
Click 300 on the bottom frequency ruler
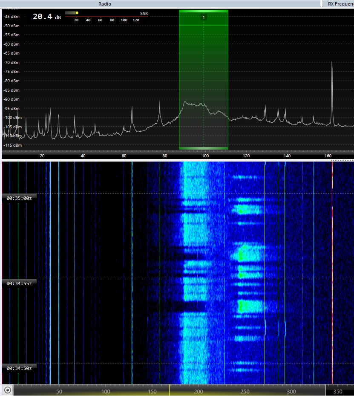pyautogui.click(x=291, y=391)
